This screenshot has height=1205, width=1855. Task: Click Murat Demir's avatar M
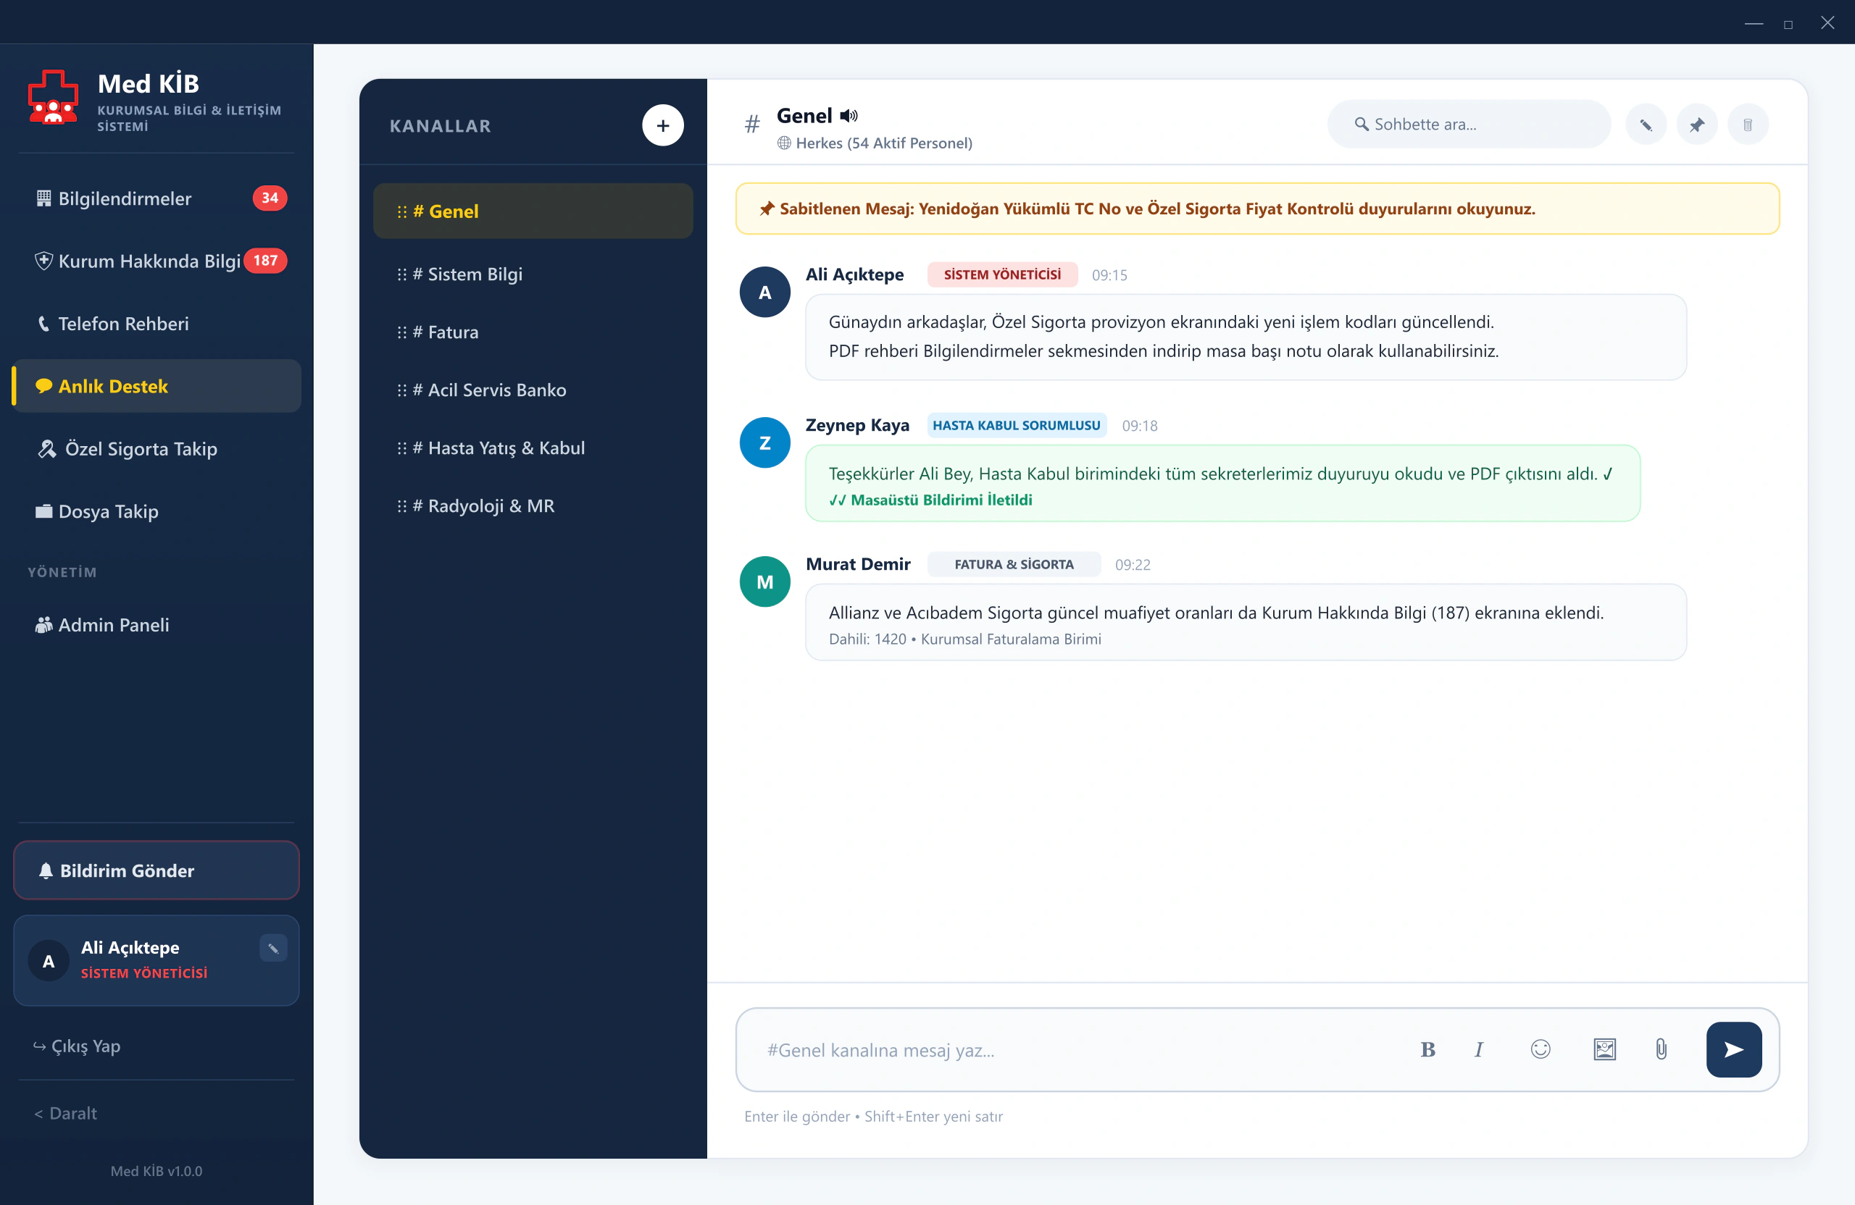pos(764,581)
